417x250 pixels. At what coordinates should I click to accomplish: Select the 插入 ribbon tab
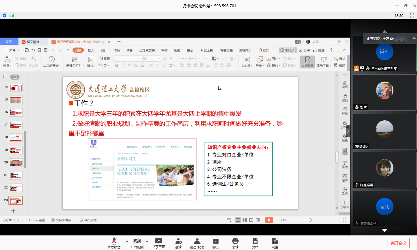pyautogui.click(x=91, y=50)
